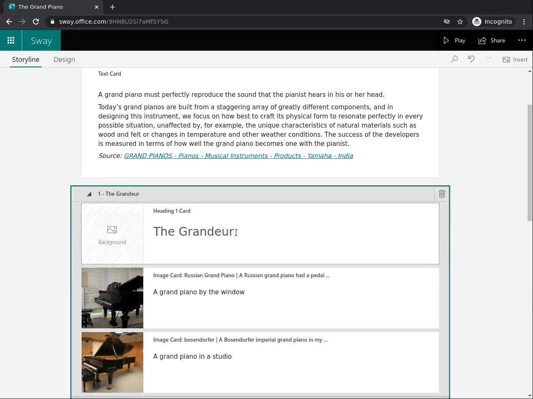Viewport: 533px width, 399px height.
Task: Open the Chrome three-dot menu
Action: [524, 22]
